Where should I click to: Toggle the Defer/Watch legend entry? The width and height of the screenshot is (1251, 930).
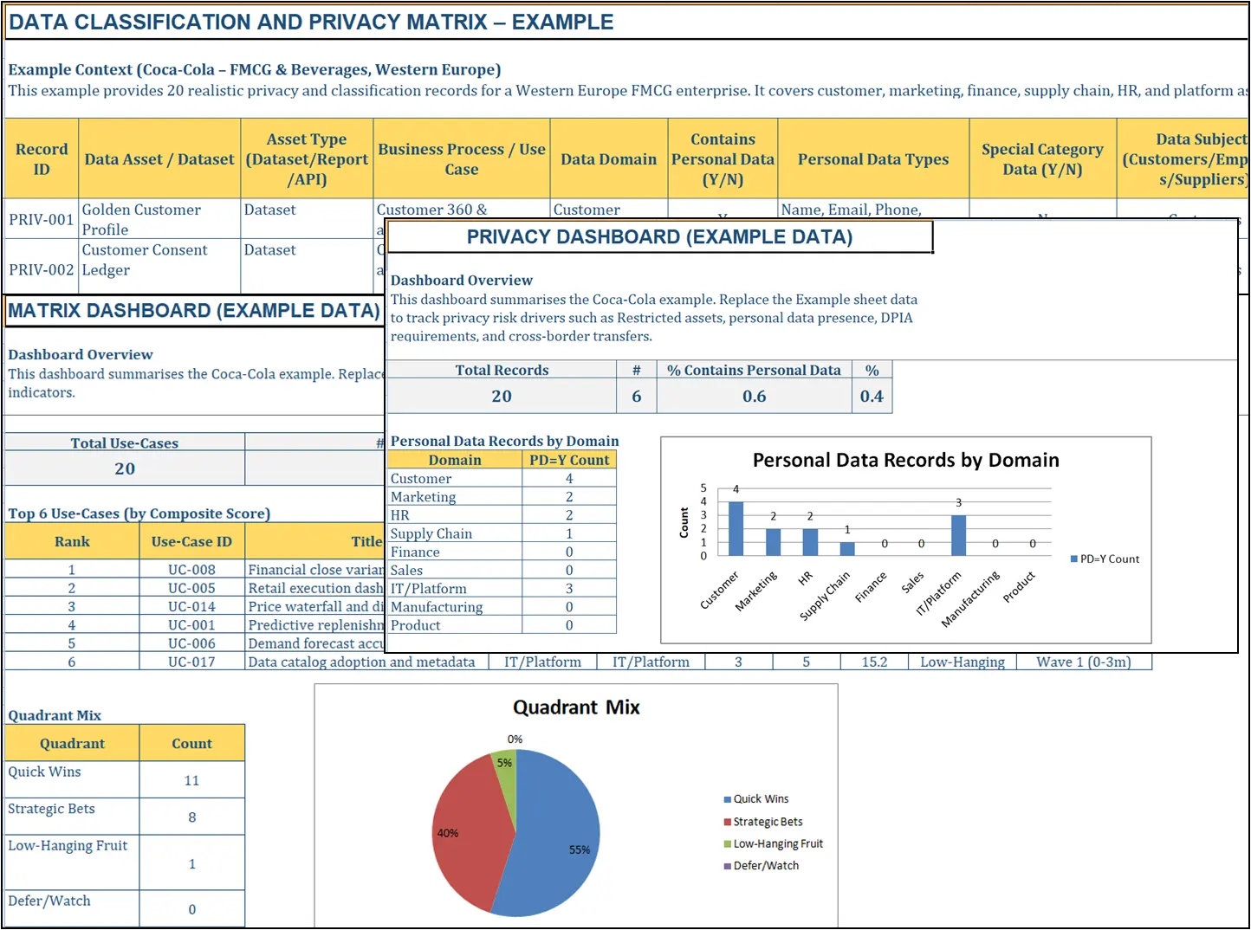click(765, 865)
